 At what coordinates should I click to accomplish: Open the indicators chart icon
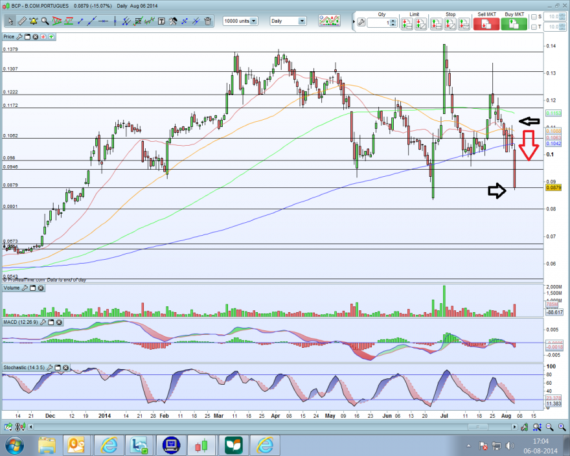point(329,20)
